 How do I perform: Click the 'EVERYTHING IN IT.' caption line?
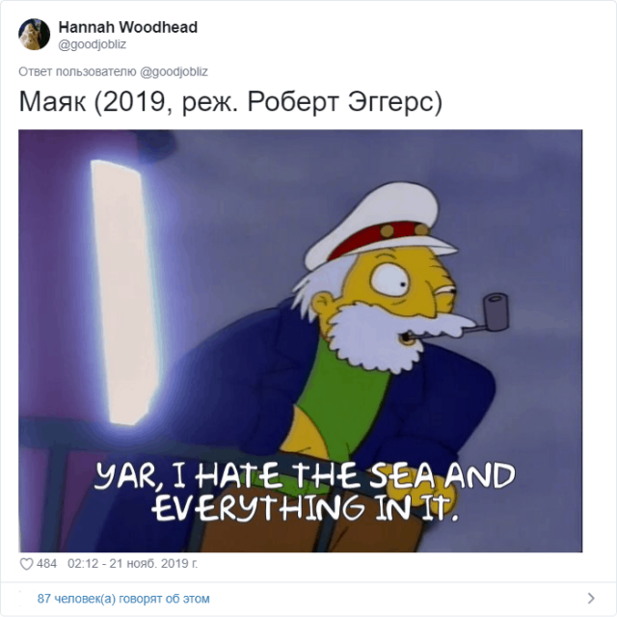click(306, 508)
